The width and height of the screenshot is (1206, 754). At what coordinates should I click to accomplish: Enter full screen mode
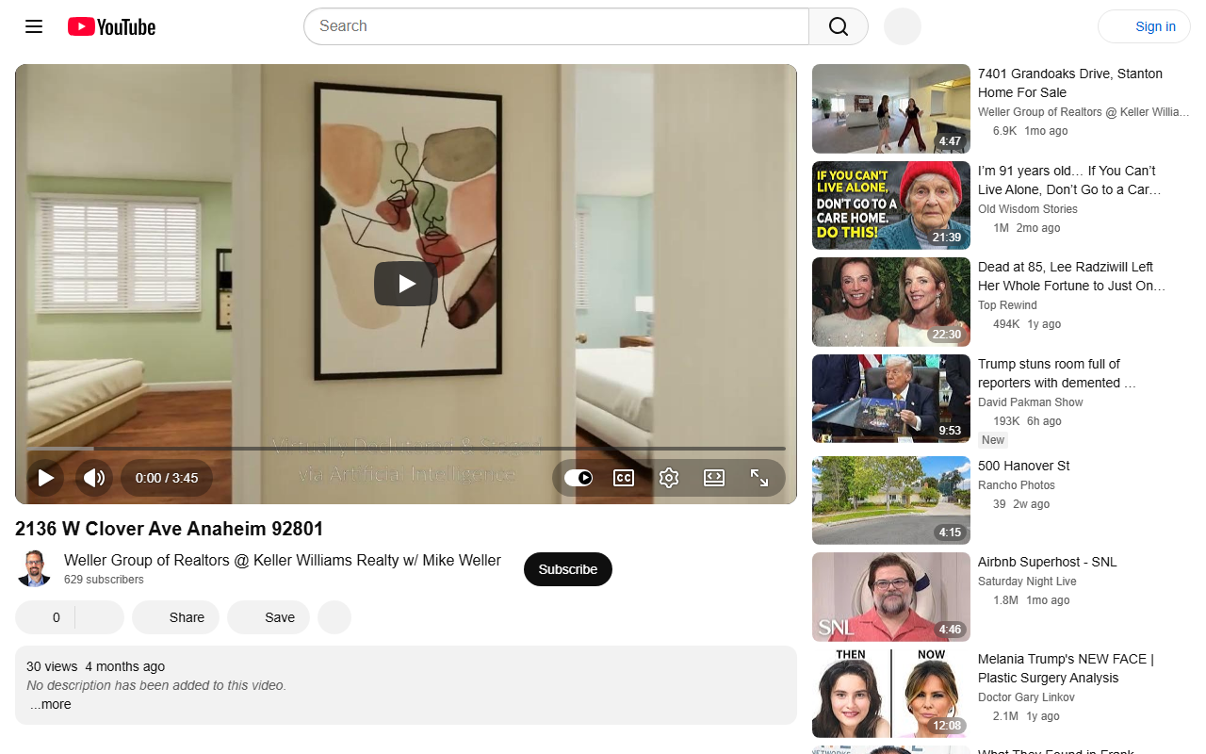click(x=759, y=478)
